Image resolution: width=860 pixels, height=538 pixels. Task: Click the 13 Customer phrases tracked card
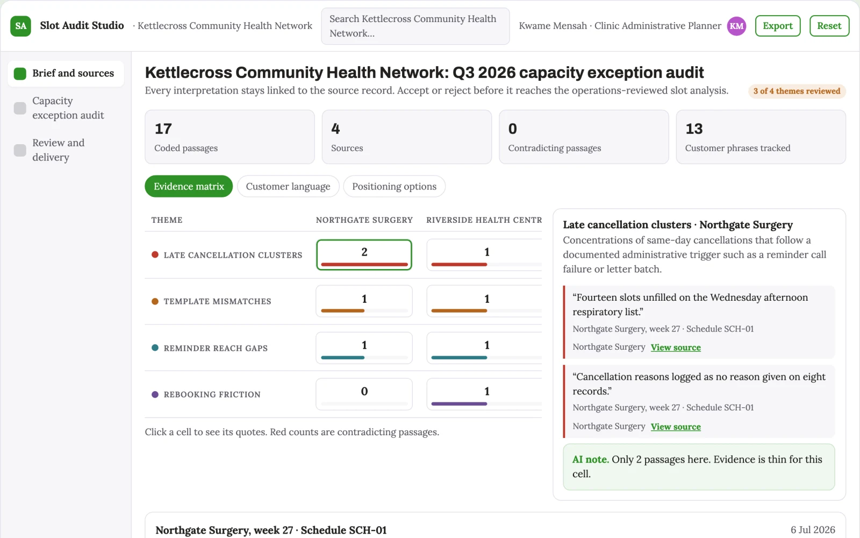pos(761,137)
